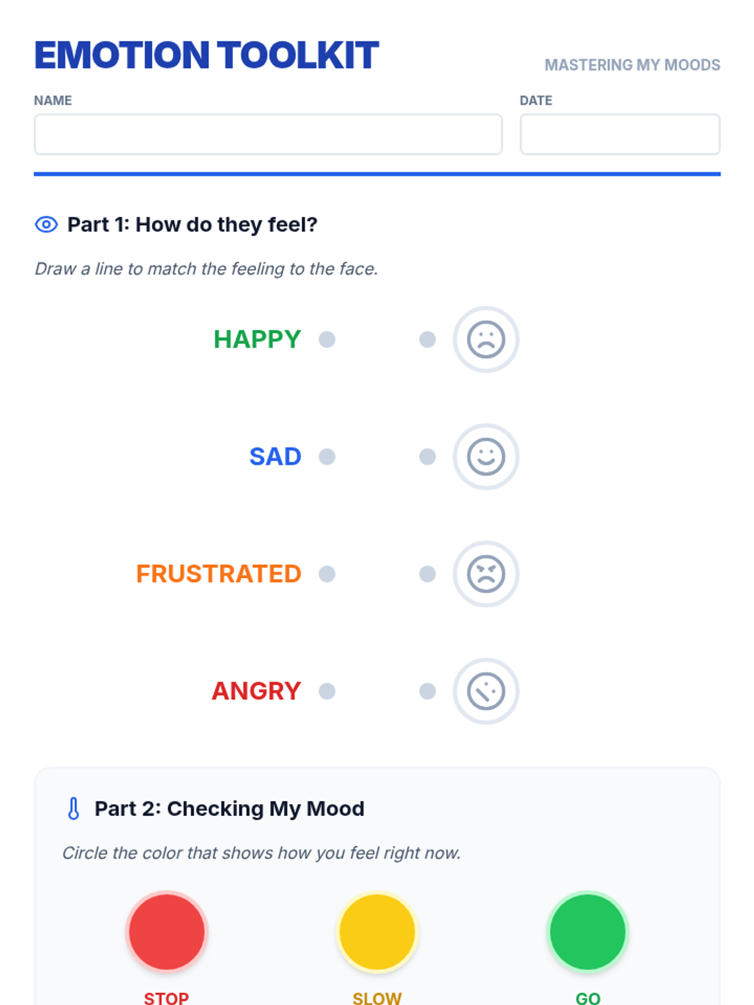Viewport: 754px width, 1005px height.
Task: Click the dot left of the smiling face
Action: pos(427,457)
